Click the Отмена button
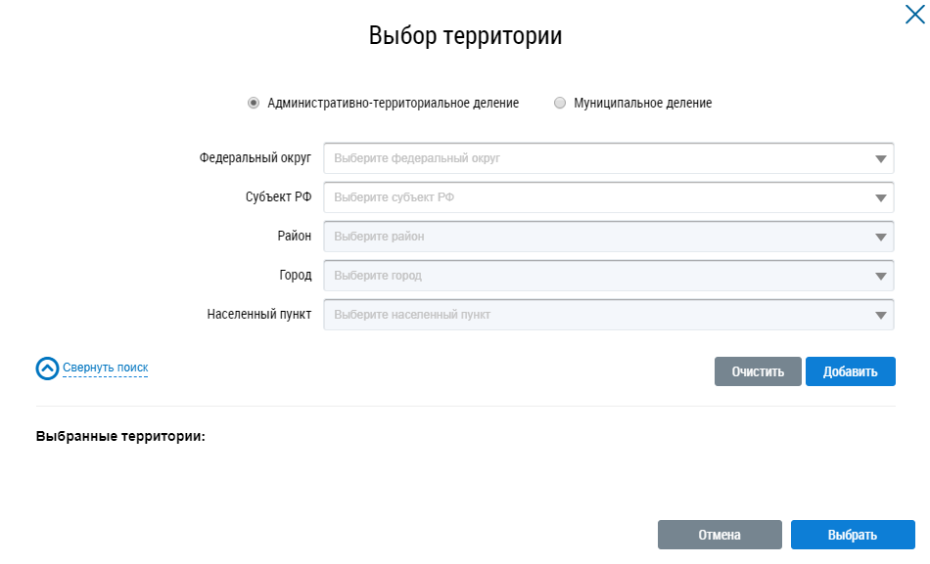The height and width of the screenshot is (564, 930). click(720, 535)
